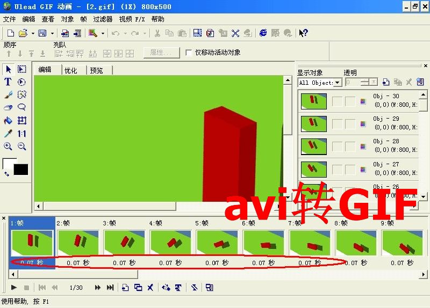The image size is (430, 308).
Task: Play the animation
Action: tap(14, 288)
